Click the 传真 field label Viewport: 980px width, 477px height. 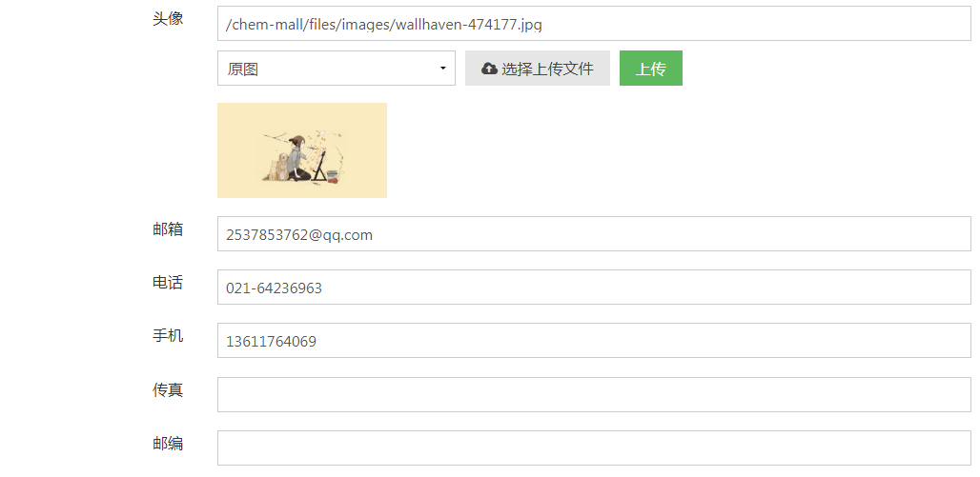pyautogui.click(x=168, y=390)
